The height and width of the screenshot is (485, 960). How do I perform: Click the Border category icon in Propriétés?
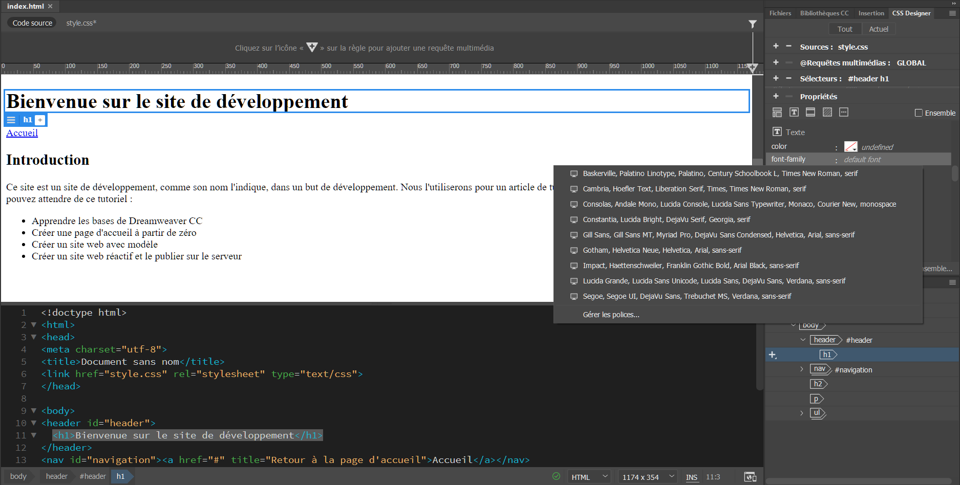810,113
